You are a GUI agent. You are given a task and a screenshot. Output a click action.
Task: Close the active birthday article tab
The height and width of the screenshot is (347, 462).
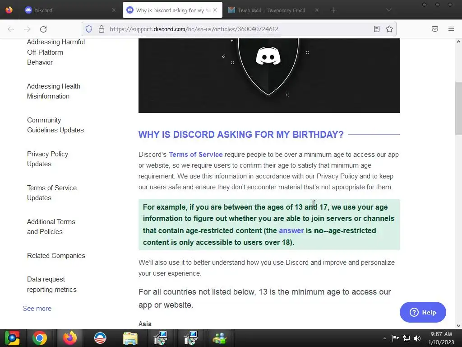click(215, 10)
